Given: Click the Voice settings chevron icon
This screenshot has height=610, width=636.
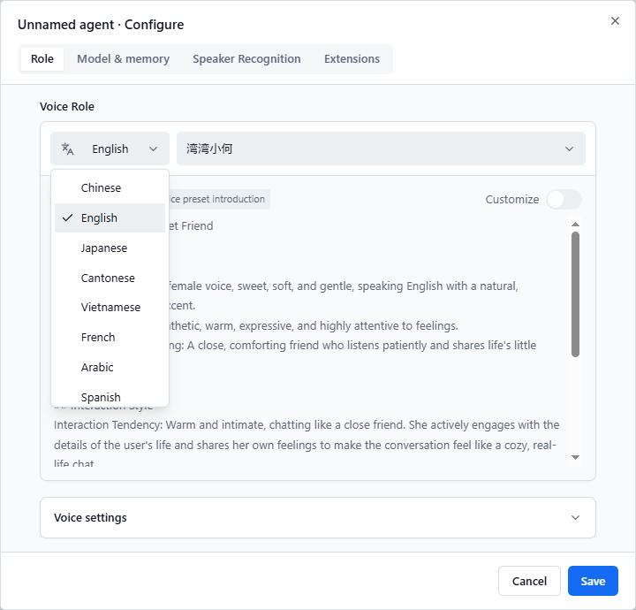Looking at the screenshot, I should point(575,517).
